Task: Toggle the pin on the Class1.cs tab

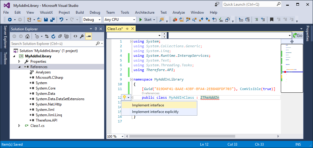Action: (x=127, y=29)
